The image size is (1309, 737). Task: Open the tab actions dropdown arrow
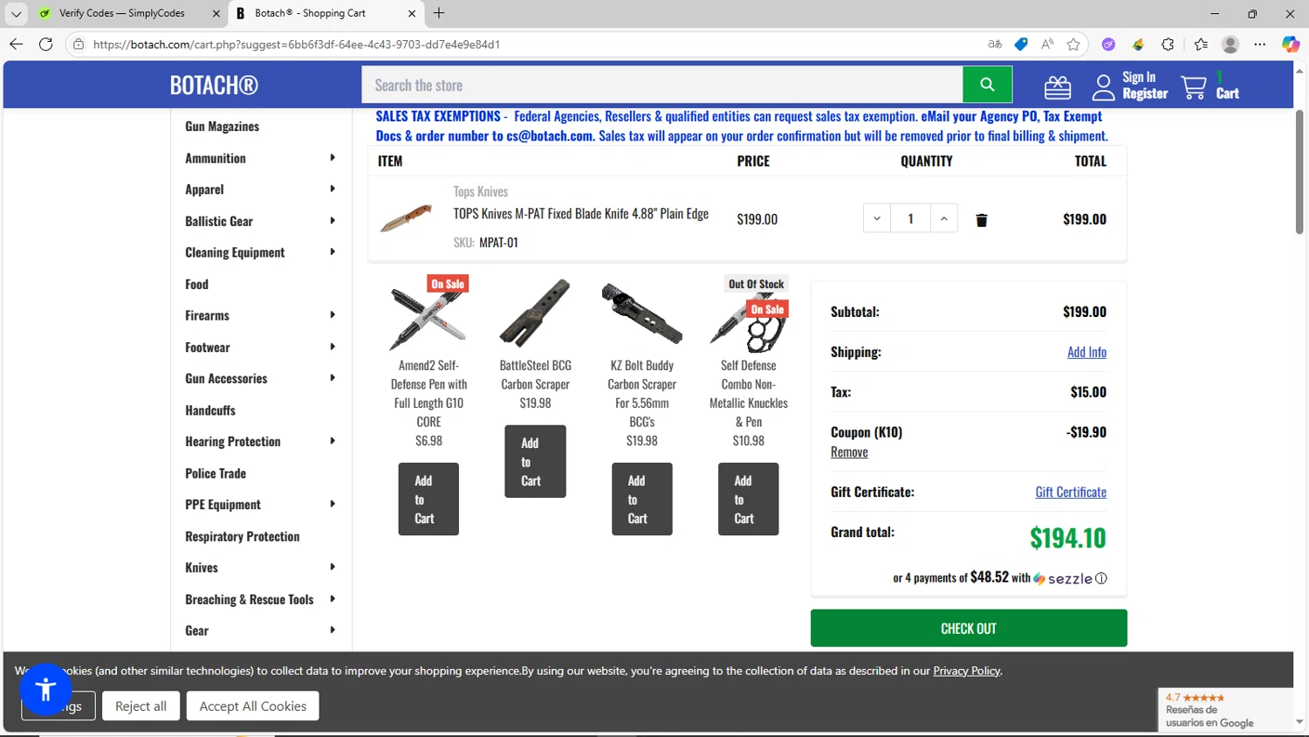pyautogui.click(x=16, y=13)
